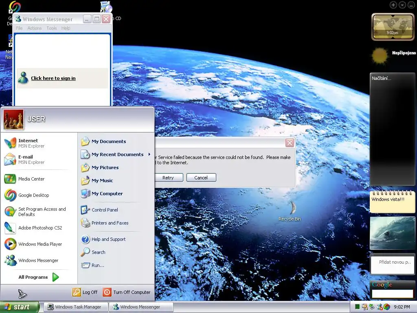Open Actions menu in Windows Messenger
417x313 pixels.
pyautogui.click(x=35, y=28)
